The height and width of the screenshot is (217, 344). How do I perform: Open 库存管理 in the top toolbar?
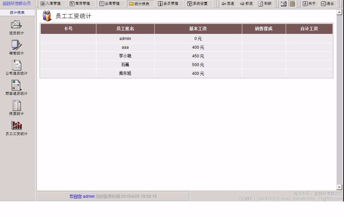(x=80, y=3)
